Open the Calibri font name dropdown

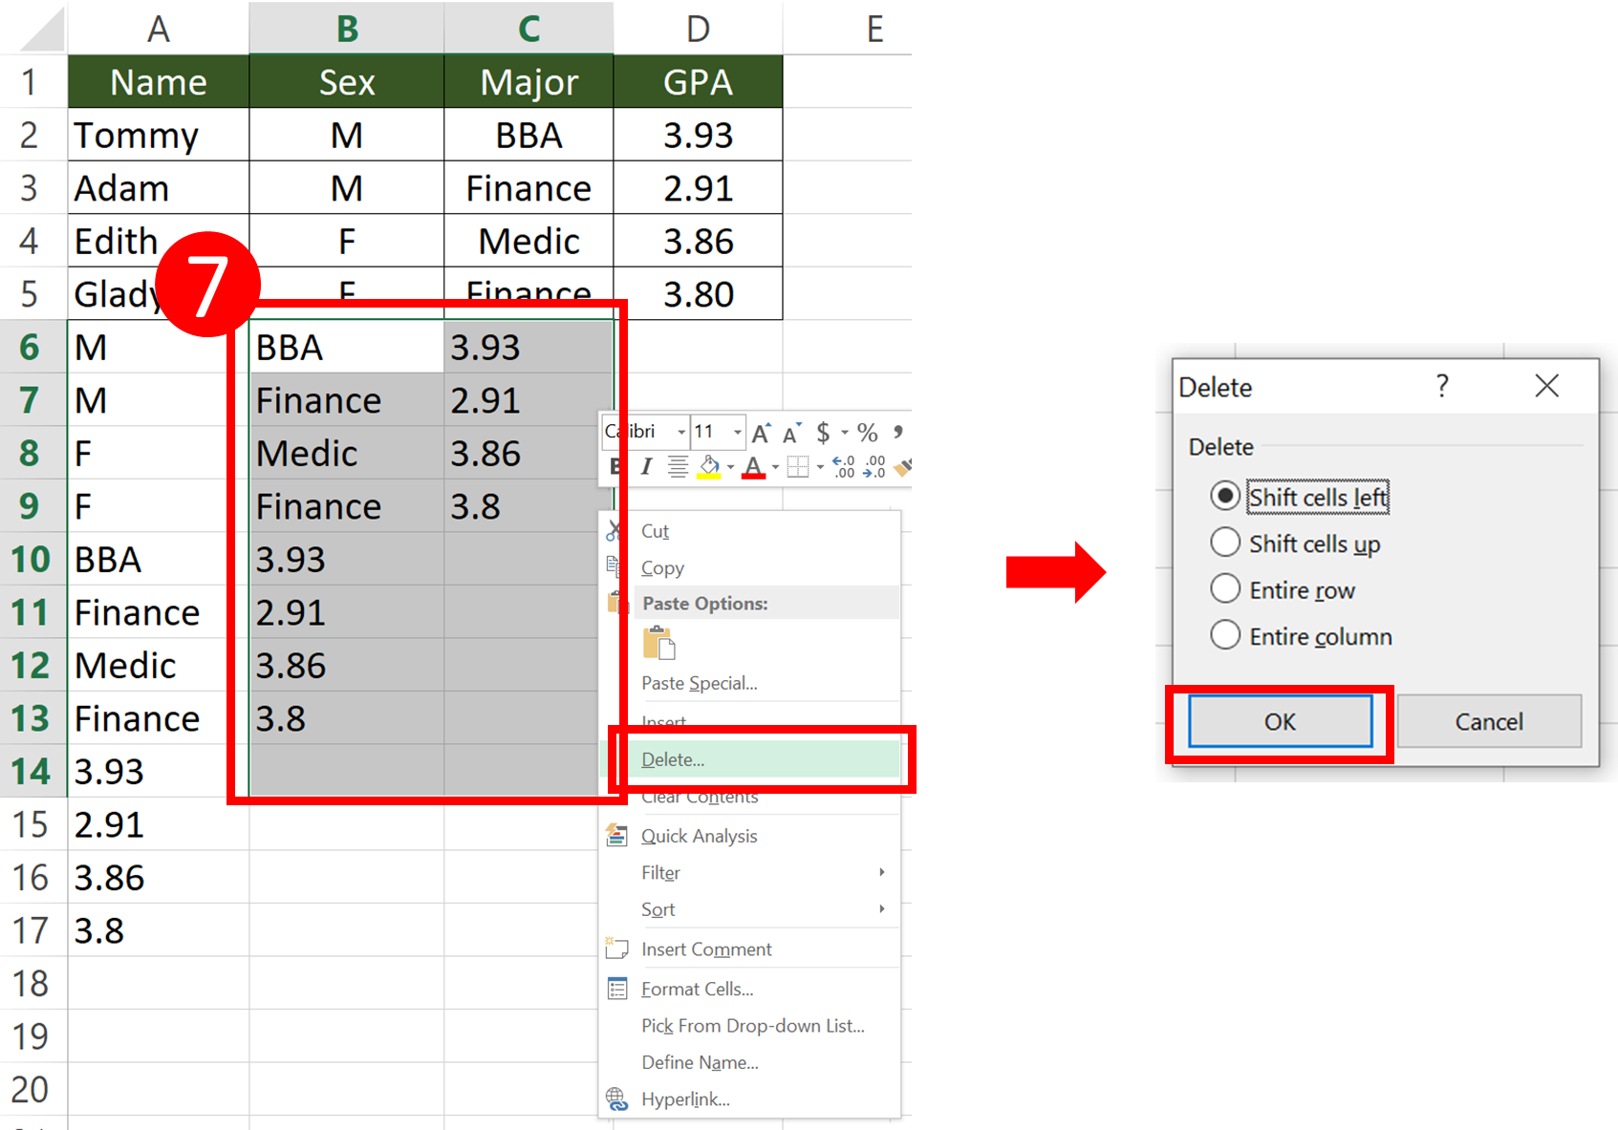(681, 433)
